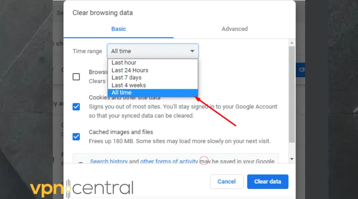
Task: Pick Last 7 days time range
Action: tap(126, 78)
